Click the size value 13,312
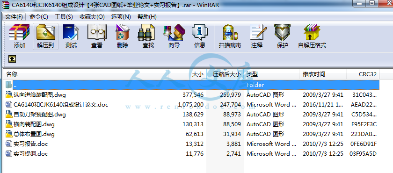 coord(195,144)
